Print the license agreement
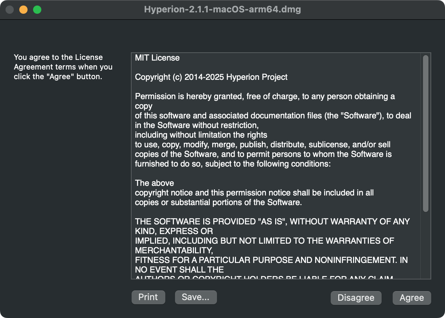This screenshot has width=445, height=318. click(x=148, y=297)
